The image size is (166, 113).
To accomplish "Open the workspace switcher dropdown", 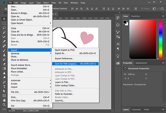I will pos(155,9).
